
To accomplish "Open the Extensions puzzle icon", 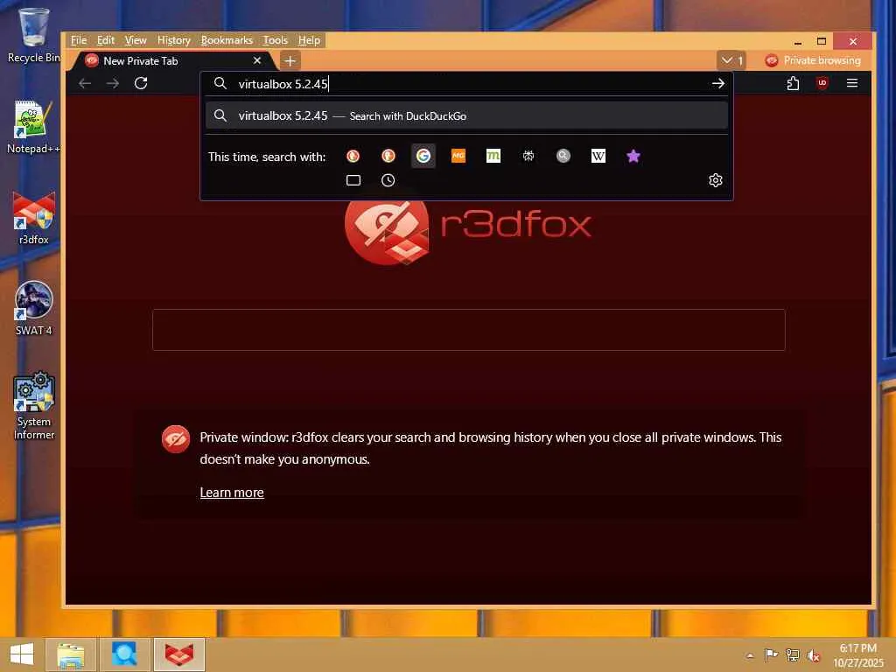I will pos(793,83).
